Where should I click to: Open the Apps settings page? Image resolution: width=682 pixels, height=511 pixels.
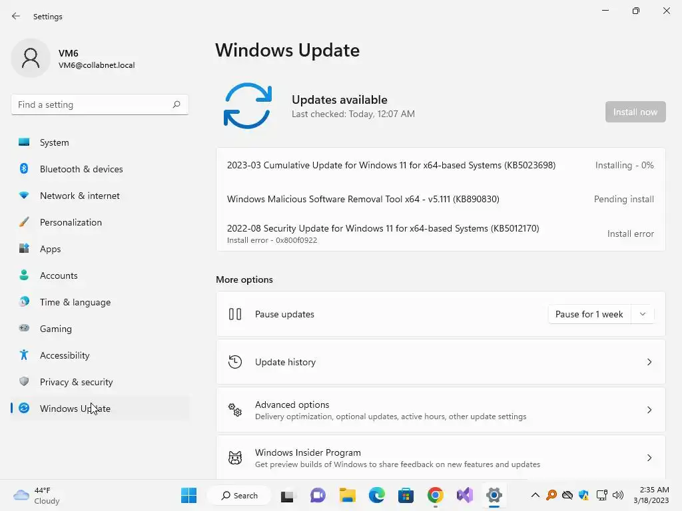click(100, 249)
